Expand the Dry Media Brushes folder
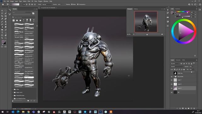 tap(13, 98)
